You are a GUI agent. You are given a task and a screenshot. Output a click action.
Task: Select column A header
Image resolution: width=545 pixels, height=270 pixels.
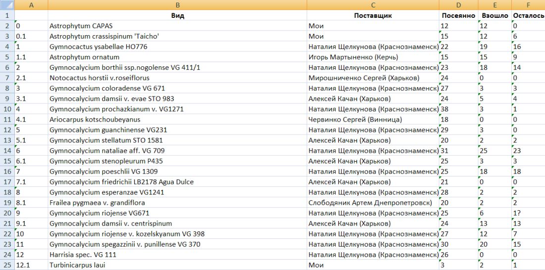(x=31, y=5)
